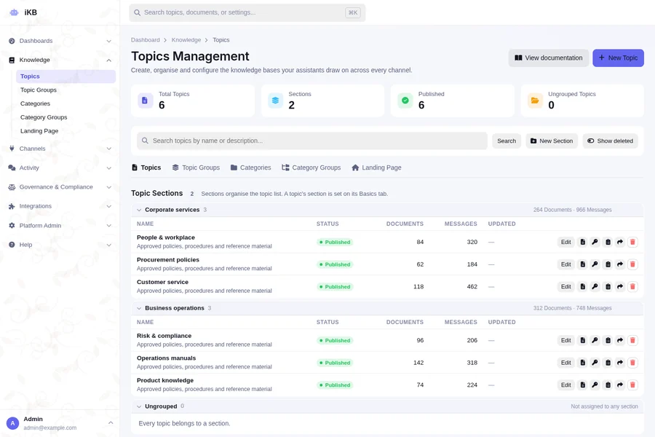Switch to the Landing Page tab
The height and width of the screenshot is (437, 655).
tap(376, 168)
